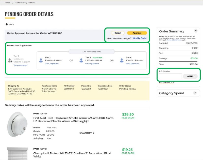The image size is (203, 160).
Task: Click the Back arrow icon
Action: 7,24
